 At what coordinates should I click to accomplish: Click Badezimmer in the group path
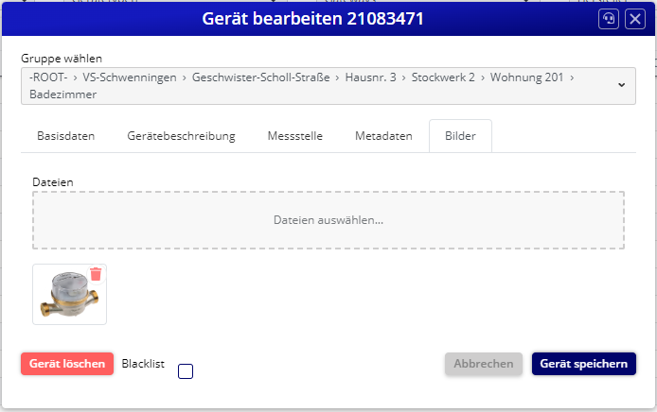pyautogui.click(x=59, y=94)
